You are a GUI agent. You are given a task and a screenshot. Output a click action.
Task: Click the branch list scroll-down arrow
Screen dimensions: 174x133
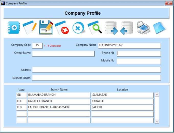157,121
